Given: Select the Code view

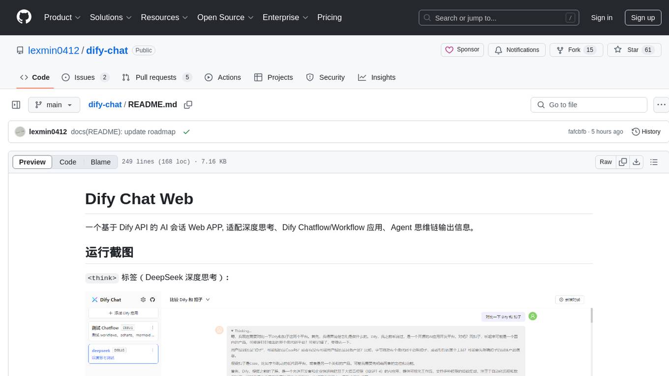Looking at the screenshot, I should pyautogui.click(x=68, y=162).
